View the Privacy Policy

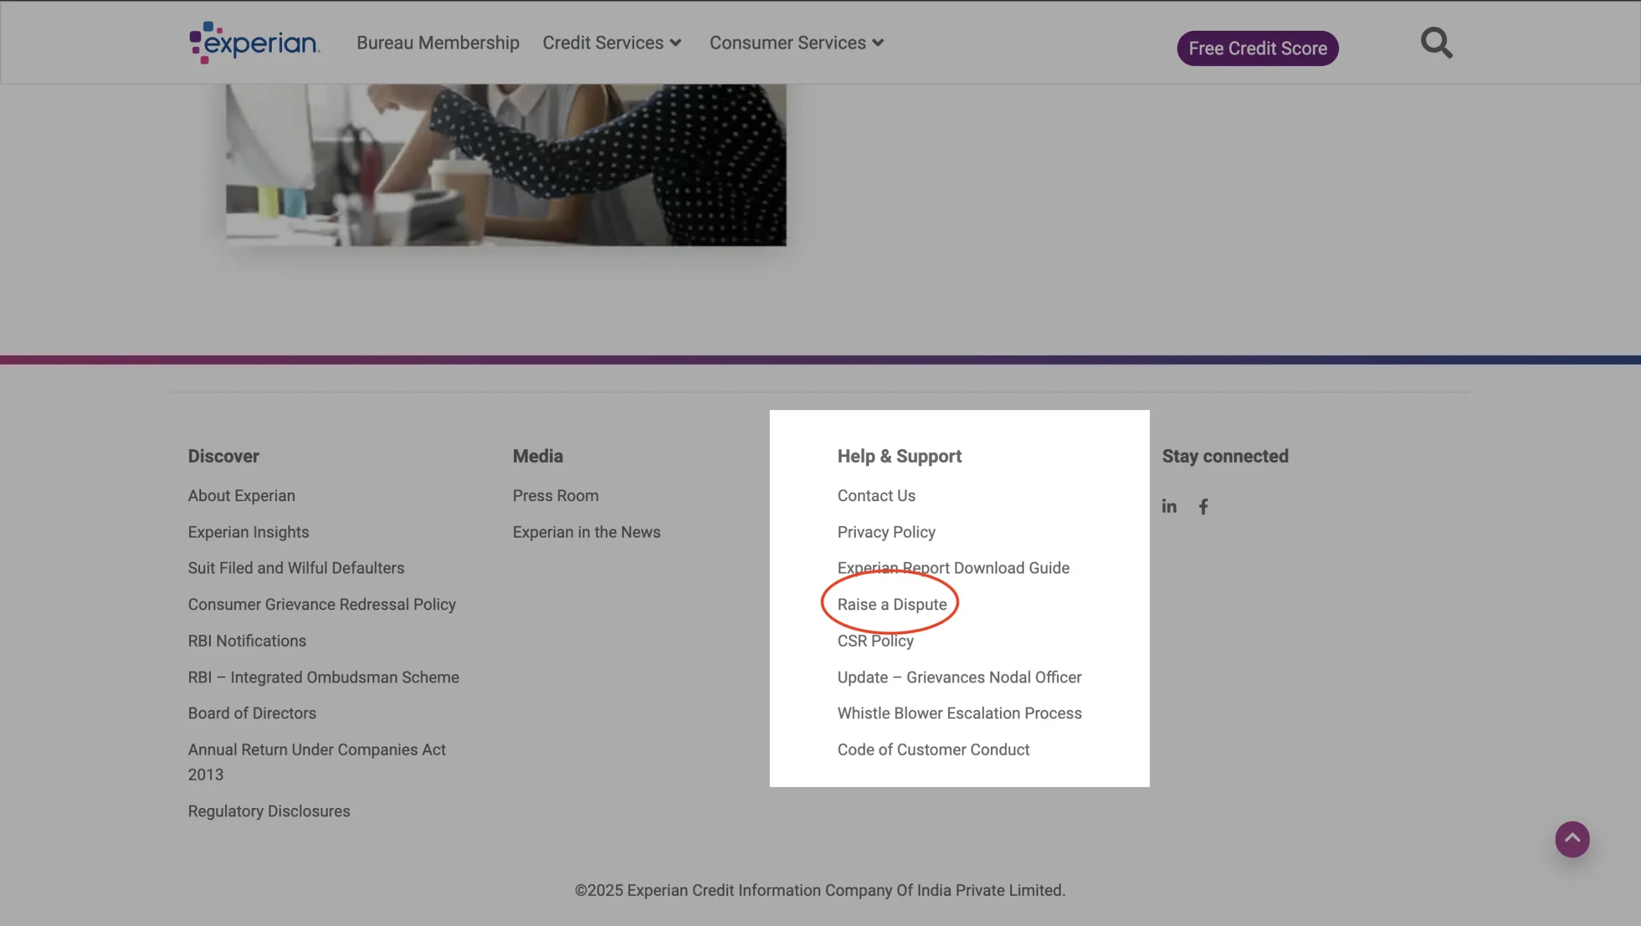pos(885,531)
